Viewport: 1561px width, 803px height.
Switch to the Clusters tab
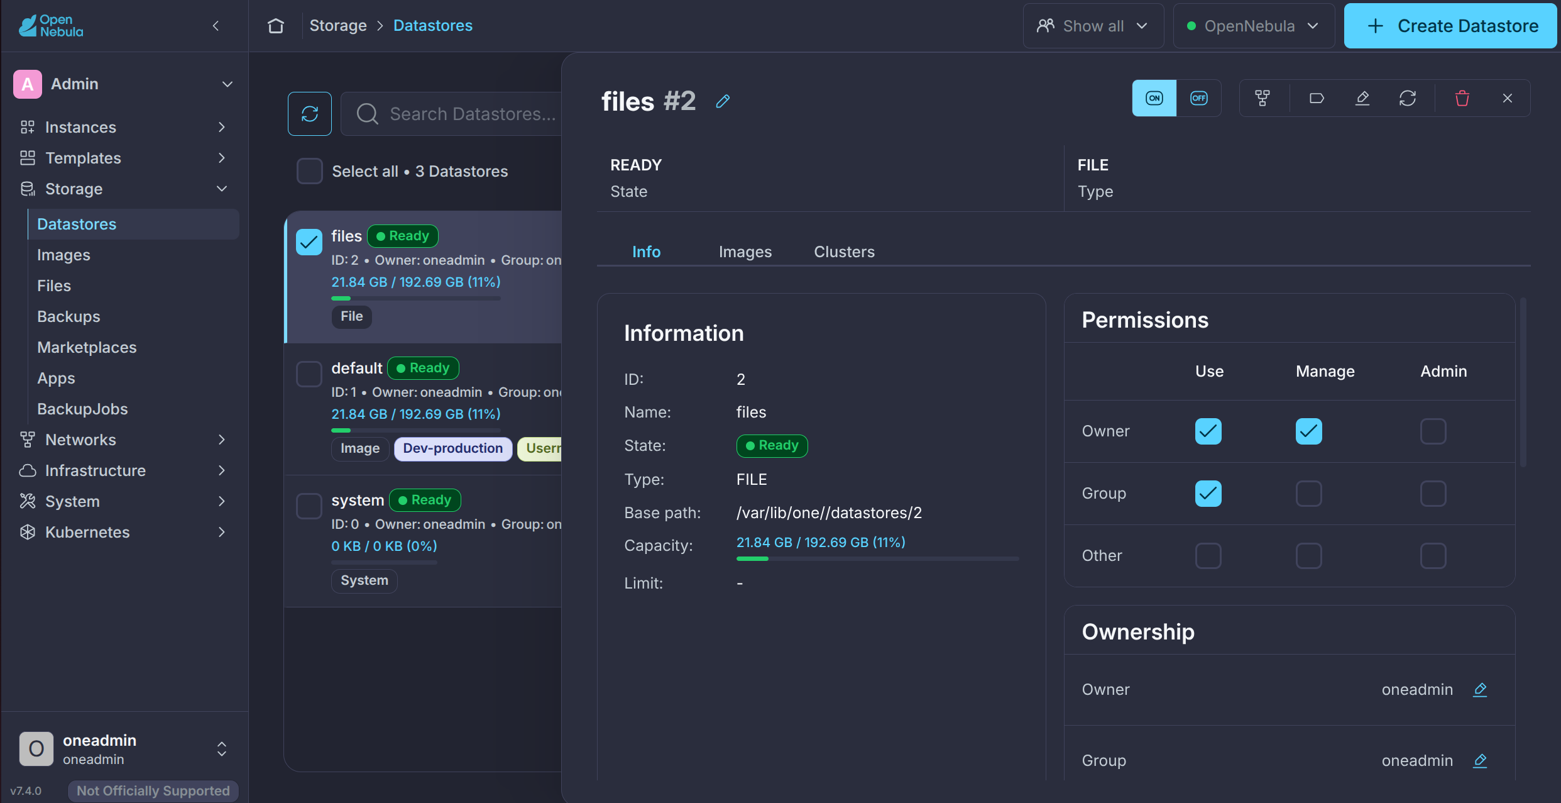coord(844,252)
